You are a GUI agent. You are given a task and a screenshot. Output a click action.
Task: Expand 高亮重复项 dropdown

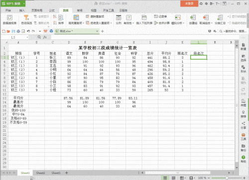pyautogui.click(x=84, y=23)
